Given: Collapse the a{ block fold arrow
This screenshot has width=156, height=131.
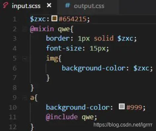Looking at the screenshot, I should [x=24, y=98].
